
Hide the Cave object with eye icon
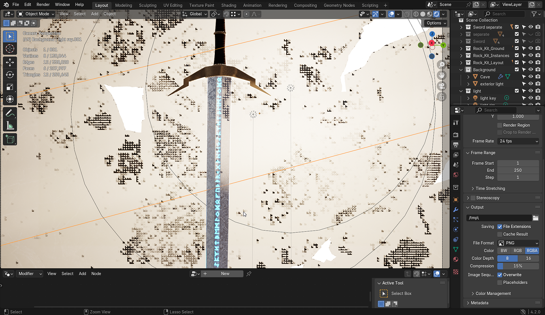pos(531,77)
